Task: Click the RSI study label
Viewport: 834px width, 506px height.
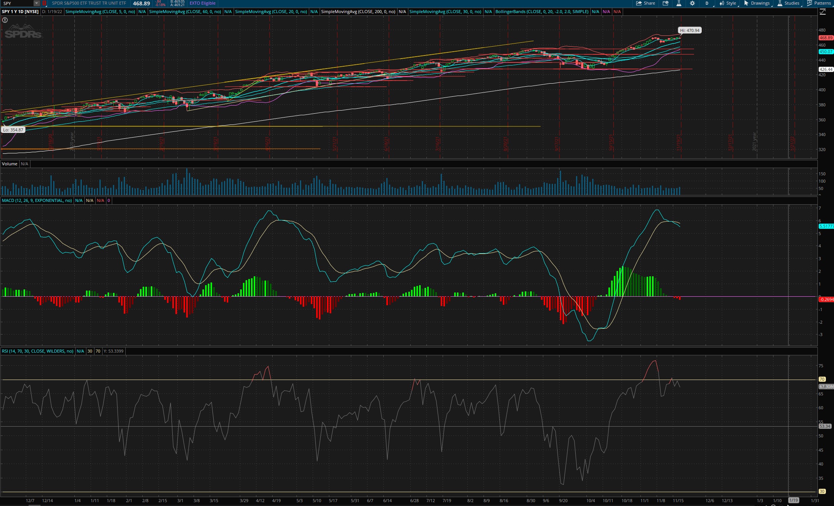Action: click(37, 351)
